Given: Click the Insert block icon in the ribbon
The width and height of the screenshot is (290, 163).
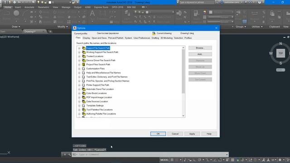Looking at the screenshot, I should tap(179, 13).
